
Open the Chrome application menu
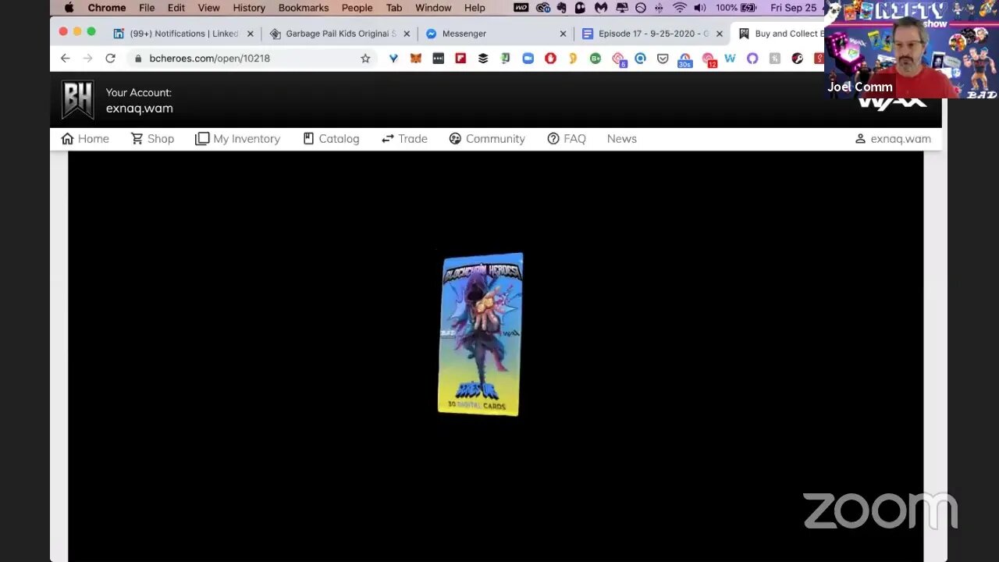coord(107,8)
